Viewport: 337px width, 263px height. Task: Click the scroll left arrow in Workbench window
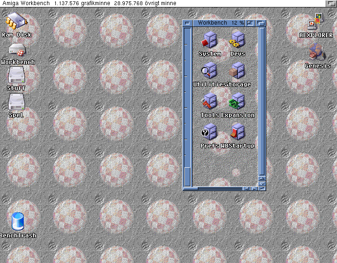(x=246, y=189)
